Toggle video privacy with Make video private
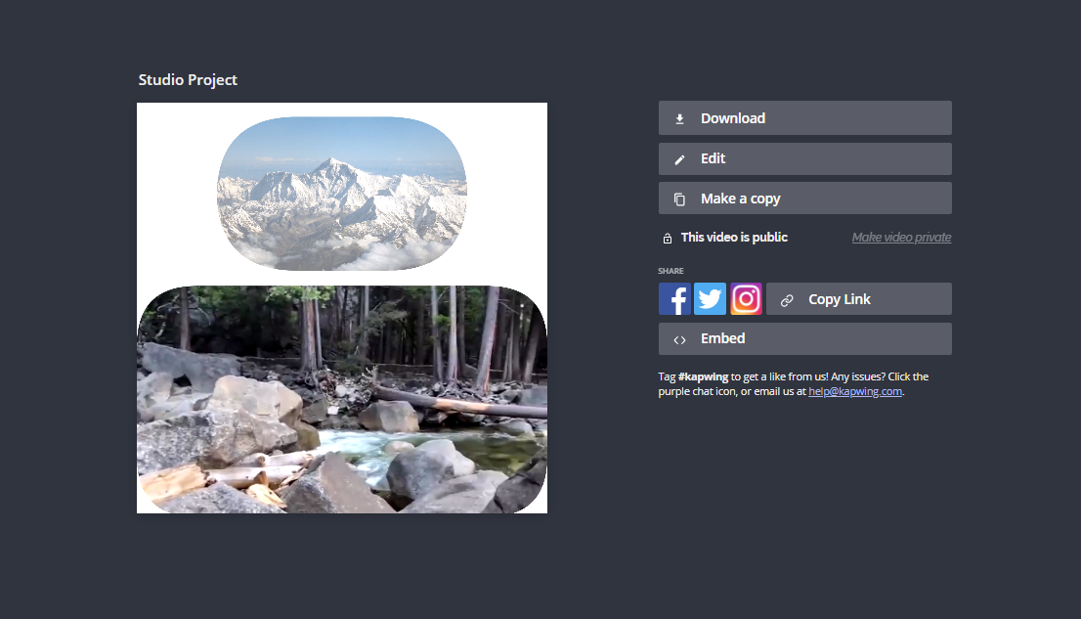 coord(901,238)
